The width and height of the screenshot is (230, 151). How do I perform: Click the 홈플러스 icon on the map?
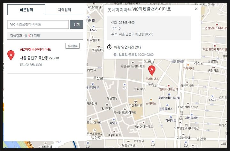pos(167,105)
